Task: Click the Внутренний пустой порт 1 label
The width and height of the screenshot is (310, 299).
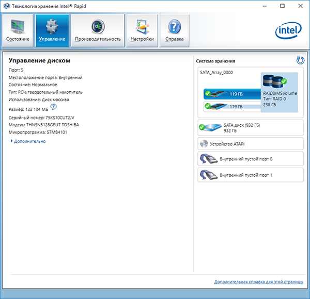Action: (x=246, y=175)
